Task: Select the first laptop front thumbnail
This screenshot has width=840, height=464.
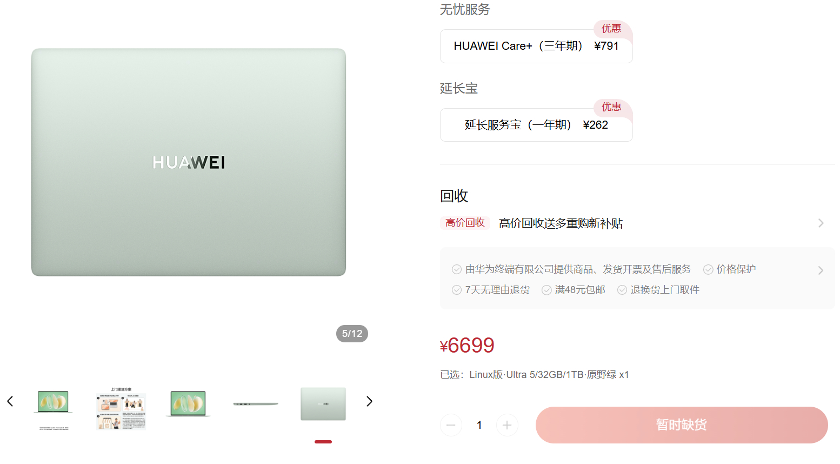Action: coord(53,403)
